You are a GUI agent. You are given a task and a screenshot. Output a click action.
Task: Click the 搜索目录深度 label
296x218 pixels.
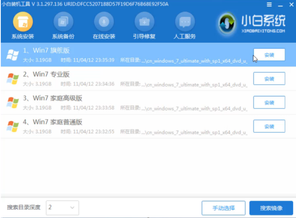pyautogui.click(x=24, y=207)
